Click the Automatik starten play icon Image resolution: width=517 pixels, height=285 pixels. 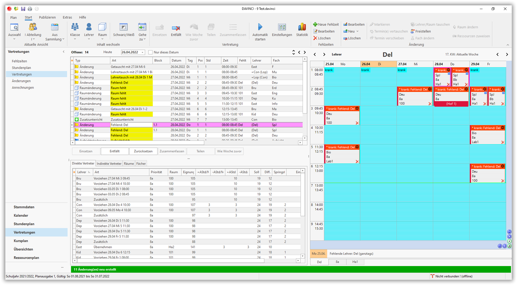click(260, 27)
